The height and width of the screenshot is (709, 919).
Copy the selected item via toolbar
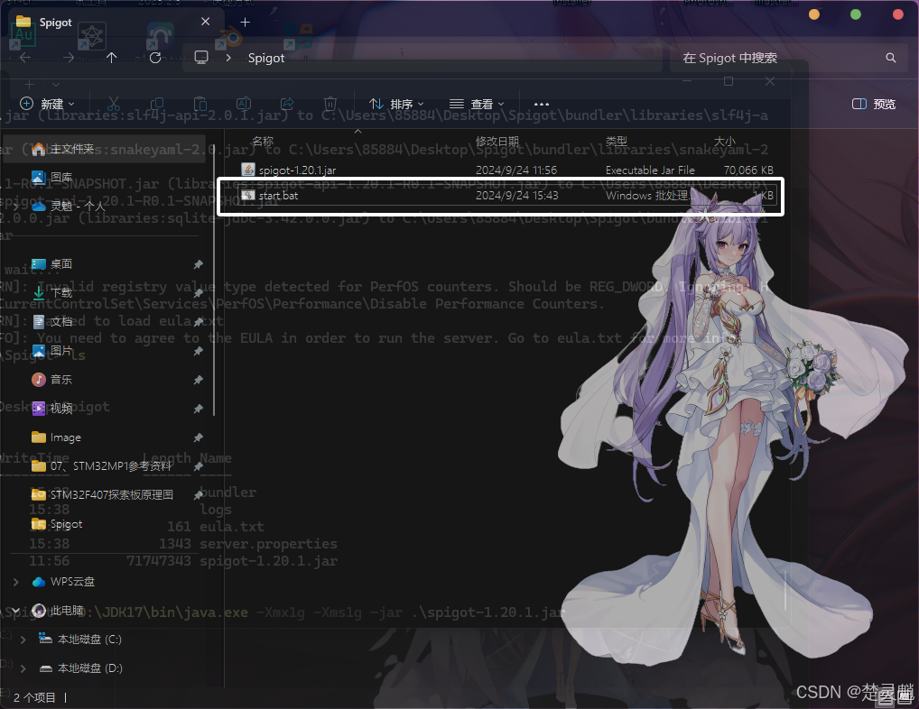coord(156,104)
